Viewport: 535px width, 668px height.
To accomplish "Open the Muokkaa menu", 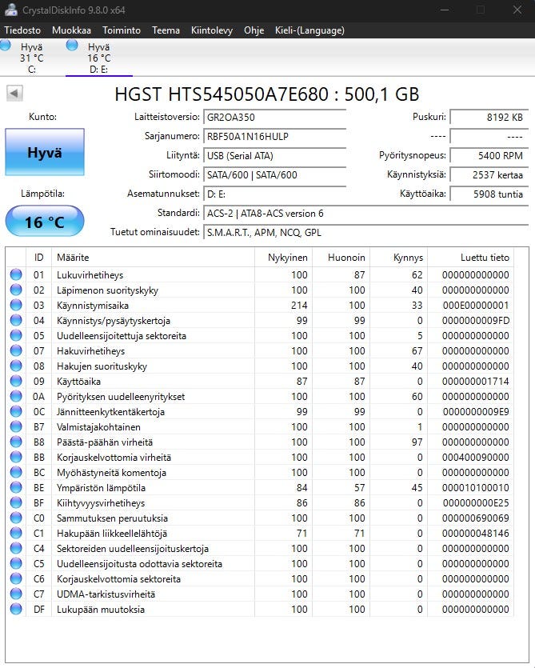I will tap(71, 30).
